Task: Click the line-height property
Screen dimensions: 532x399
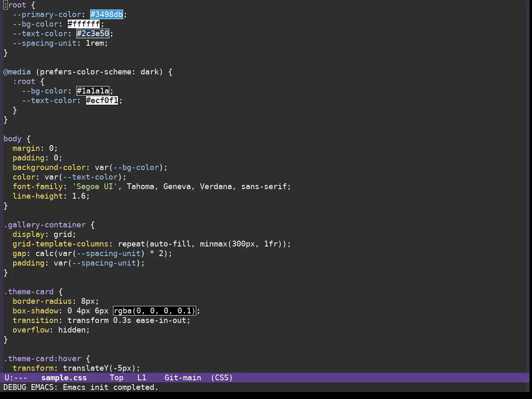Action: pos(37,196)
